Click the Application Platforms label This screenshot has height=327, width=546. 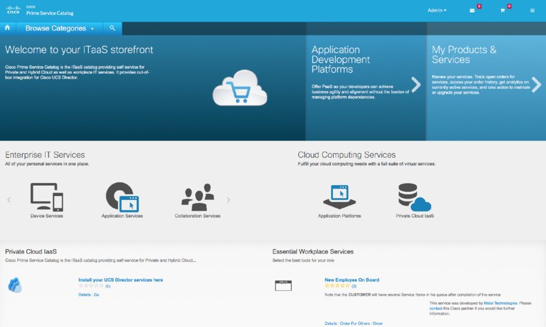[x=339, y=216]
